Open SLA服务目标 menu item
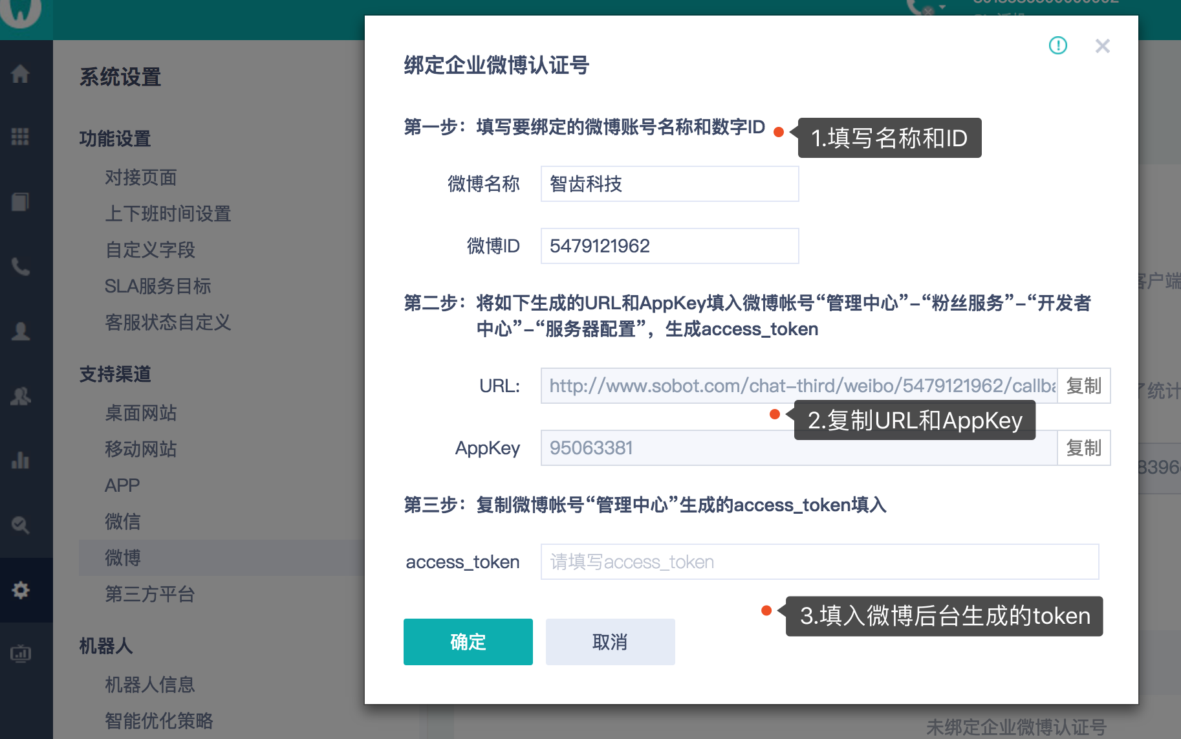This screenshot has width=1181, height=739. click(x=158, y=286)
